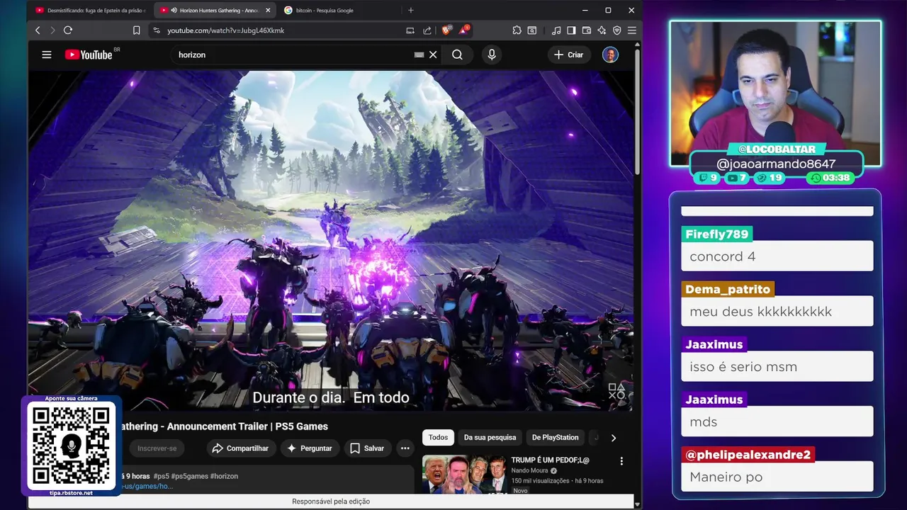Click the 'Novo' badge on the TRUMP video
The image size is (907, 510).
coord(520,490)
